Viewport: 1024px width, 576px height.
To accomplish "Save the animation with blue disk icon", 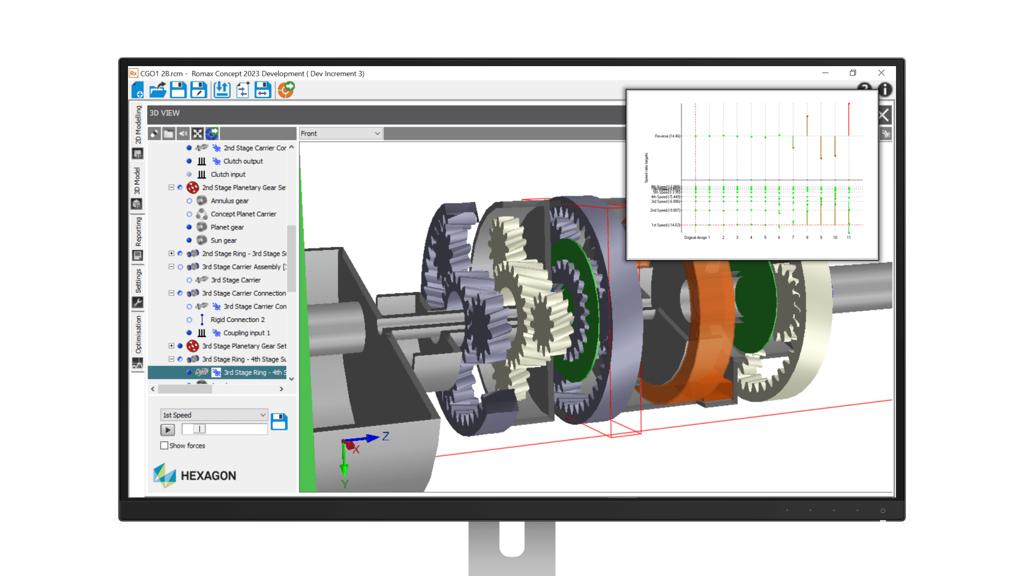I will (279, 422).
